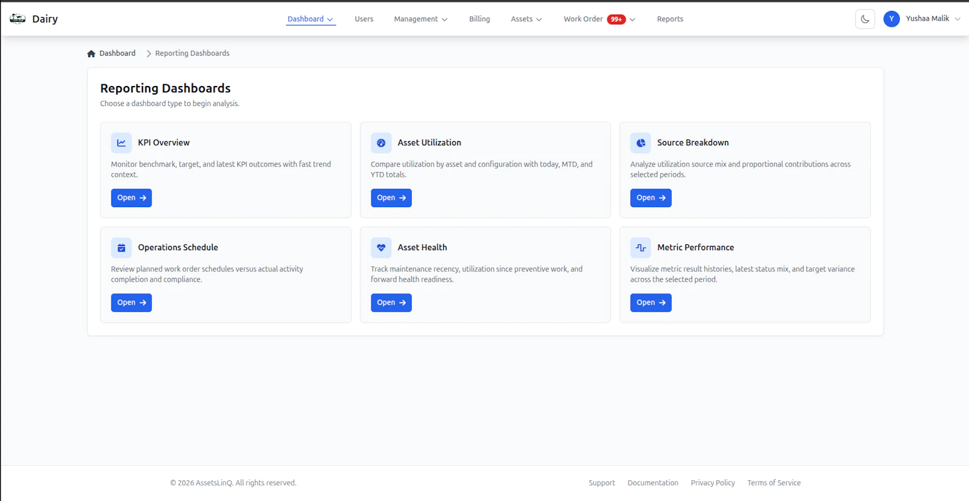
Task: Expand the Dashboard menu dropdown
Action: point(311,19)
